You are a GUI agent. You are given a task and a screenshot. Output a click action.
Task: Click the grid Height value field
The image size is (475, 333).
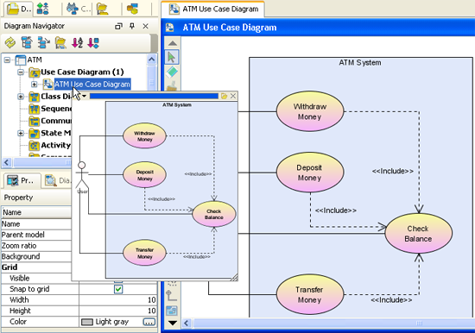pos(118,311)
